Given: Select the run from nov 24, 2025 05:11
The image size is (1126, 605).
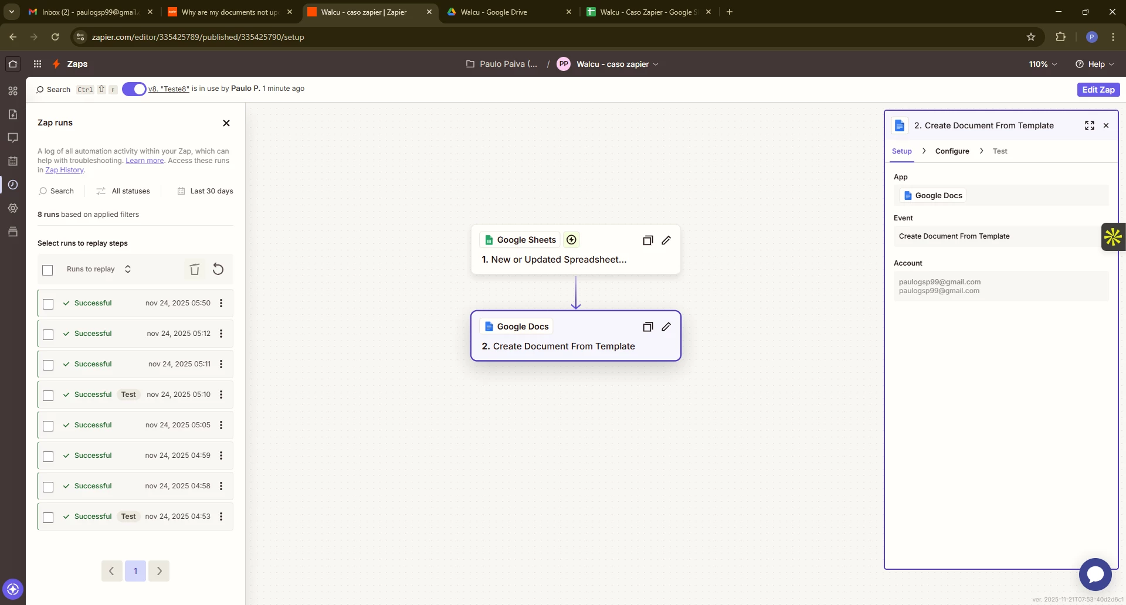Looking at the screenshot, I should click(x=48, y=365).
